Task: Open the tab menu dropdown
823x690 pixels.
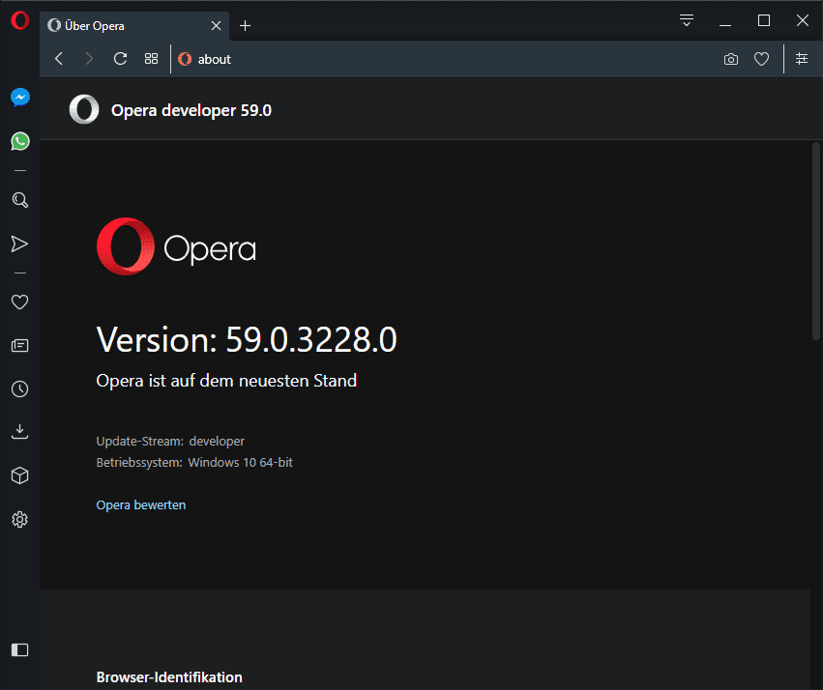Action: pos(687,20)
